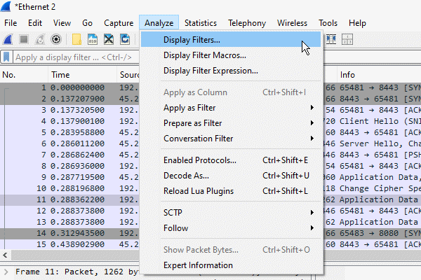Image resolution: width=421 pixels, height=280 pixels.
Task: Select packet 2 at time 0.137207900
Action: 69,99
